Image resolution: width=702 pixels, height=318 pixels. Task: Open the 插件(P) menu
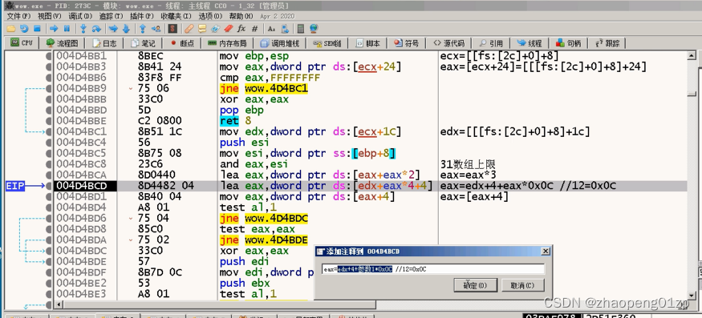click(141, 16)
